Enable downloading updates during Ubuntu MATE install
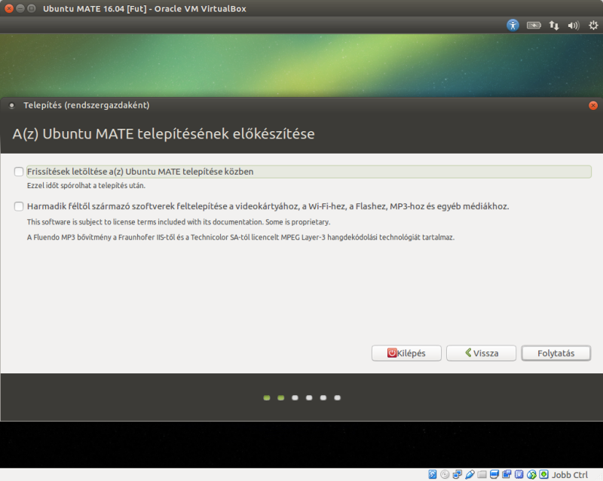 point(18,172)
